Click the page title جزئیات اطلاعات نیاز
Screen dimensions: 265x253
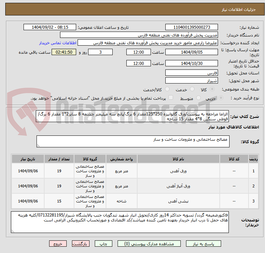click(x=239, y=9)
